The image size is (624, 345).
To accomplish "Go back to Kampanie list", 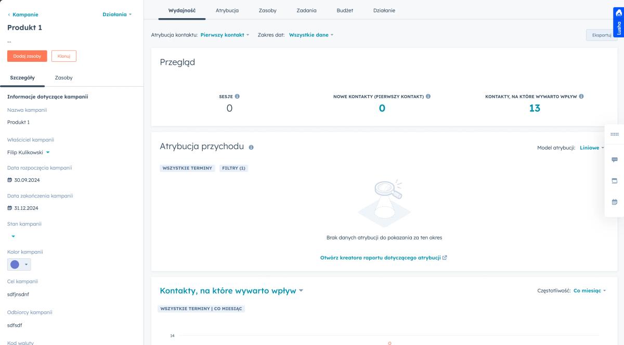I will coord(23,15).
